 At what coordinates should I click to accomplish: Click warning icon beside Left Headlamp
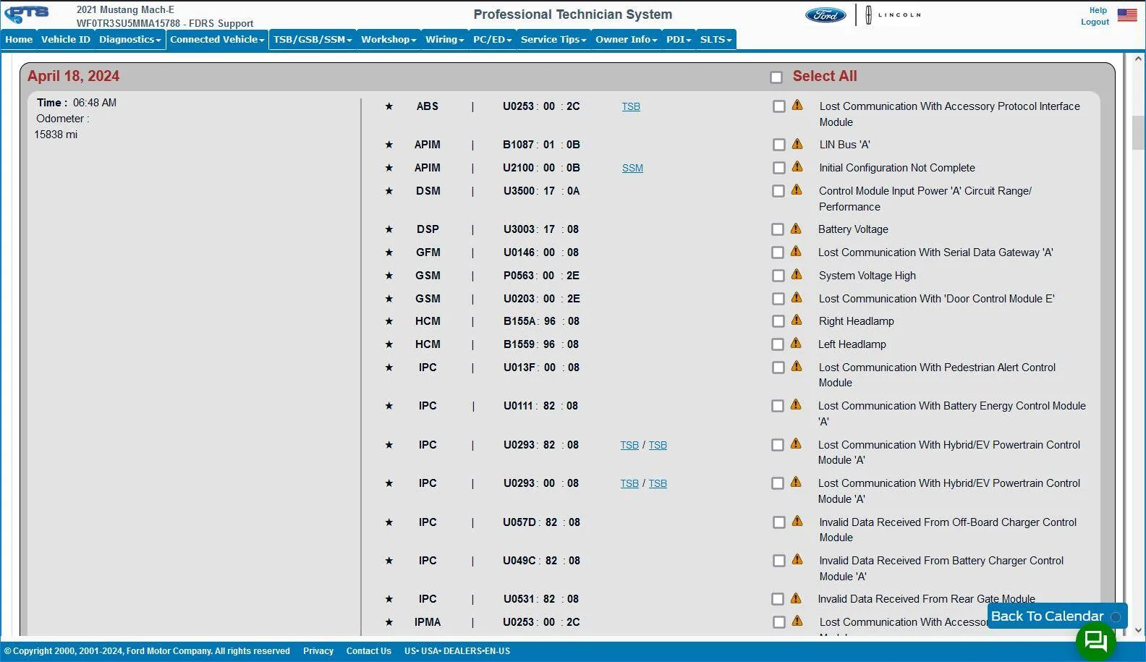796,344
